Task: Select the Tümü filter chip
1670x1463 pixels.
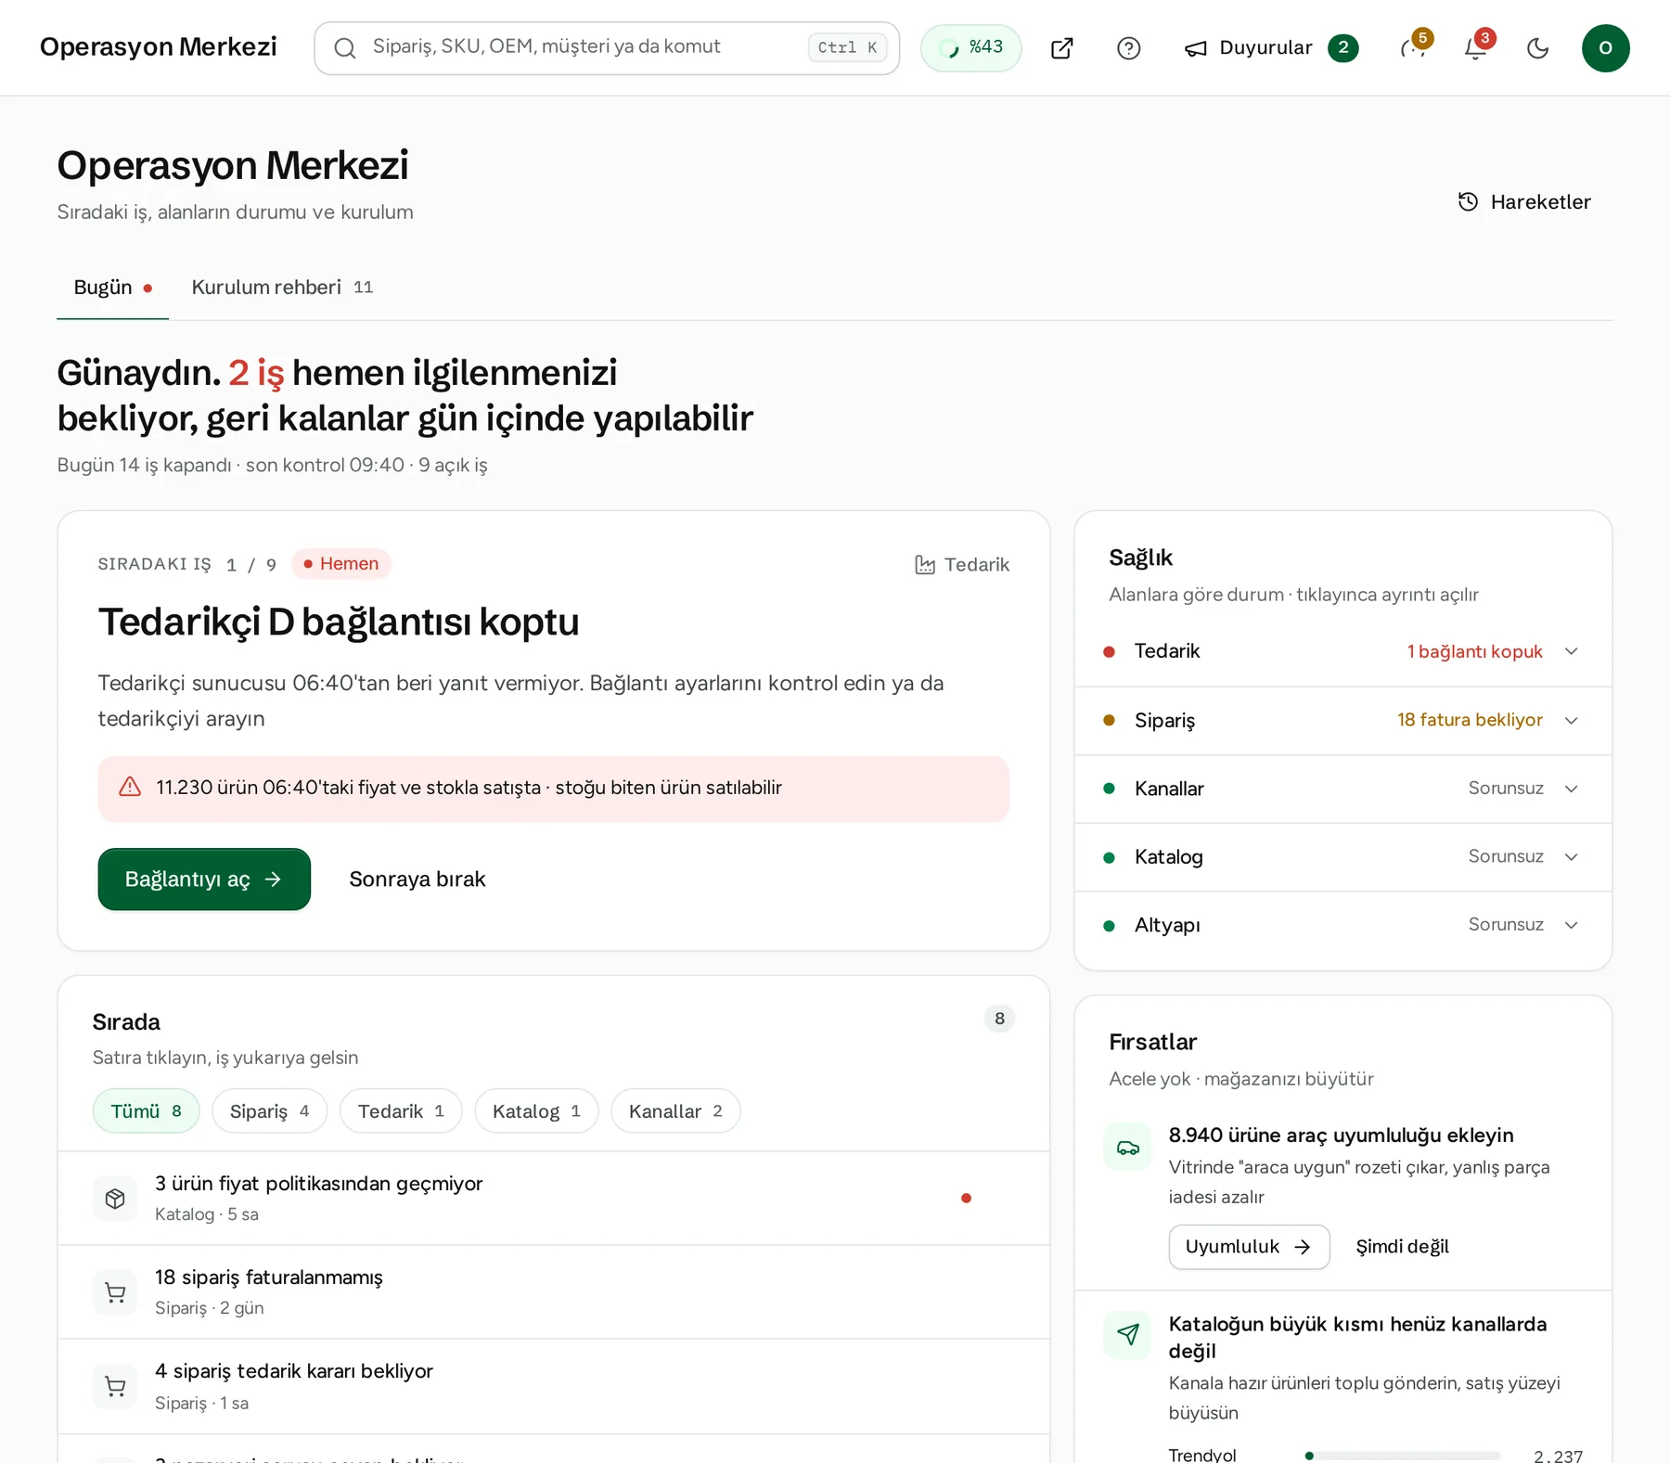Action: pos(146,1111)
